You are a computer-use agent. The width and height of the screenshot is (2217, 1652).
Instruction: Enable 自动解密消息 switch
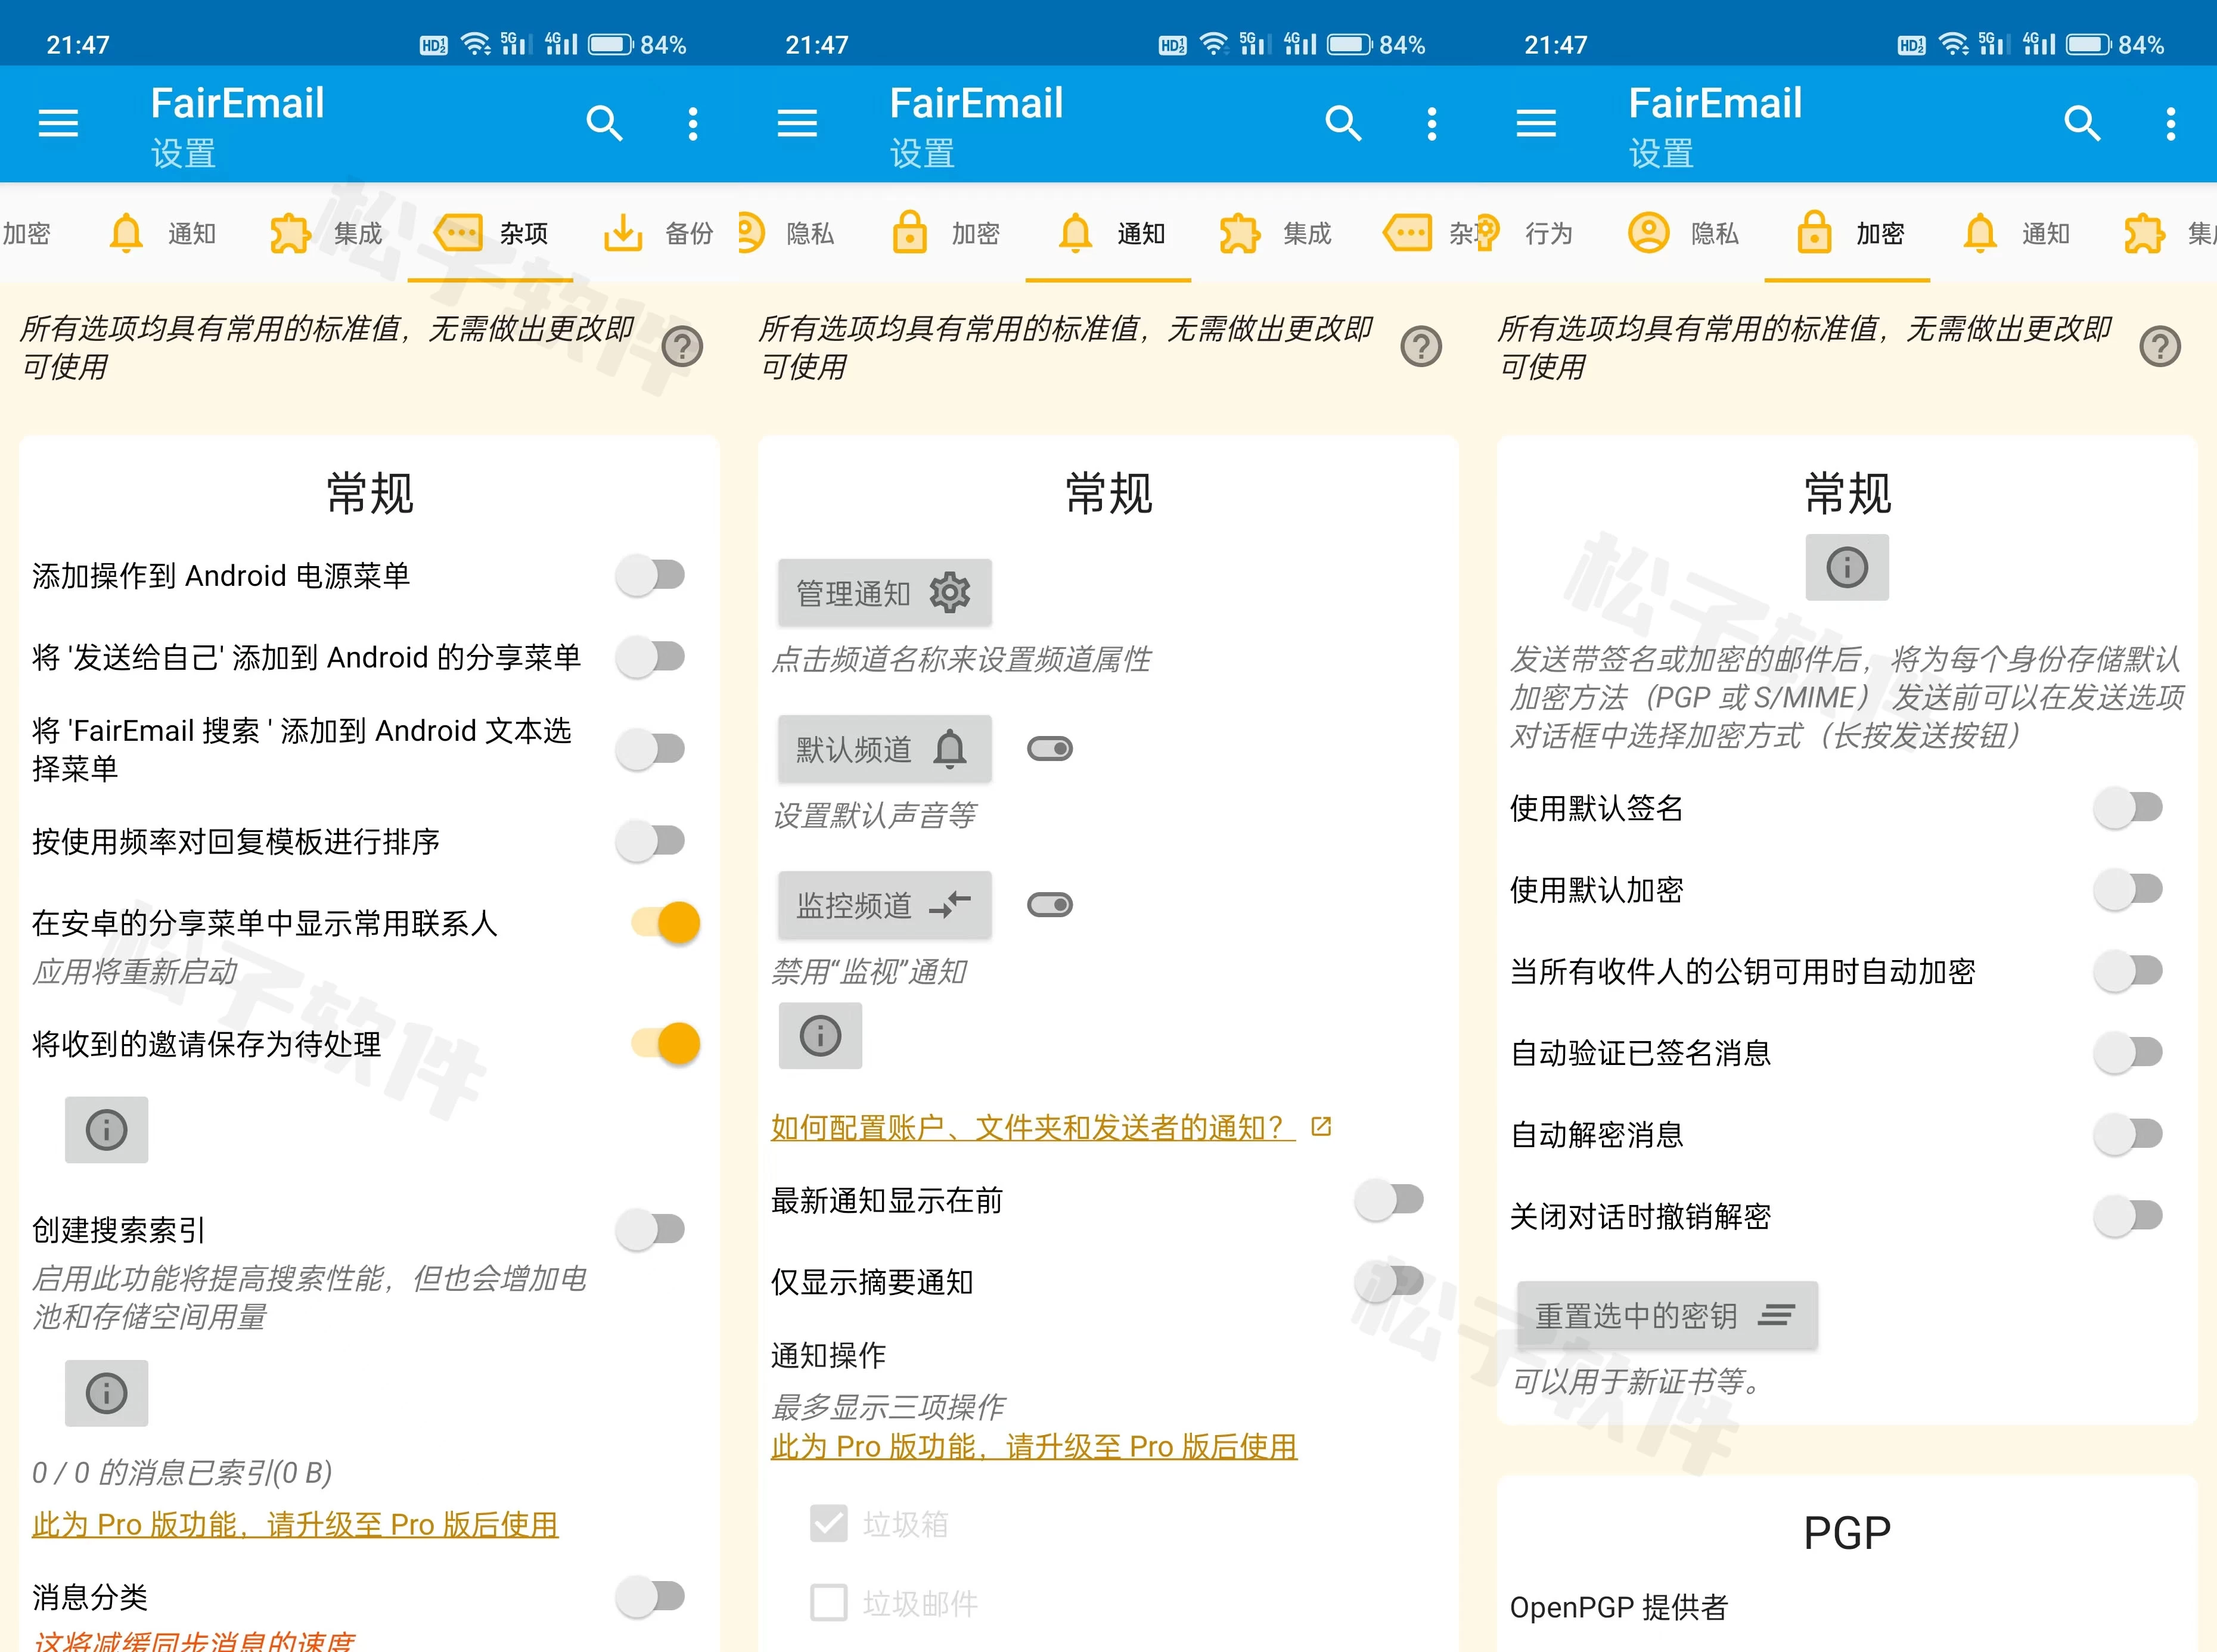[x=2129, y=1134]
